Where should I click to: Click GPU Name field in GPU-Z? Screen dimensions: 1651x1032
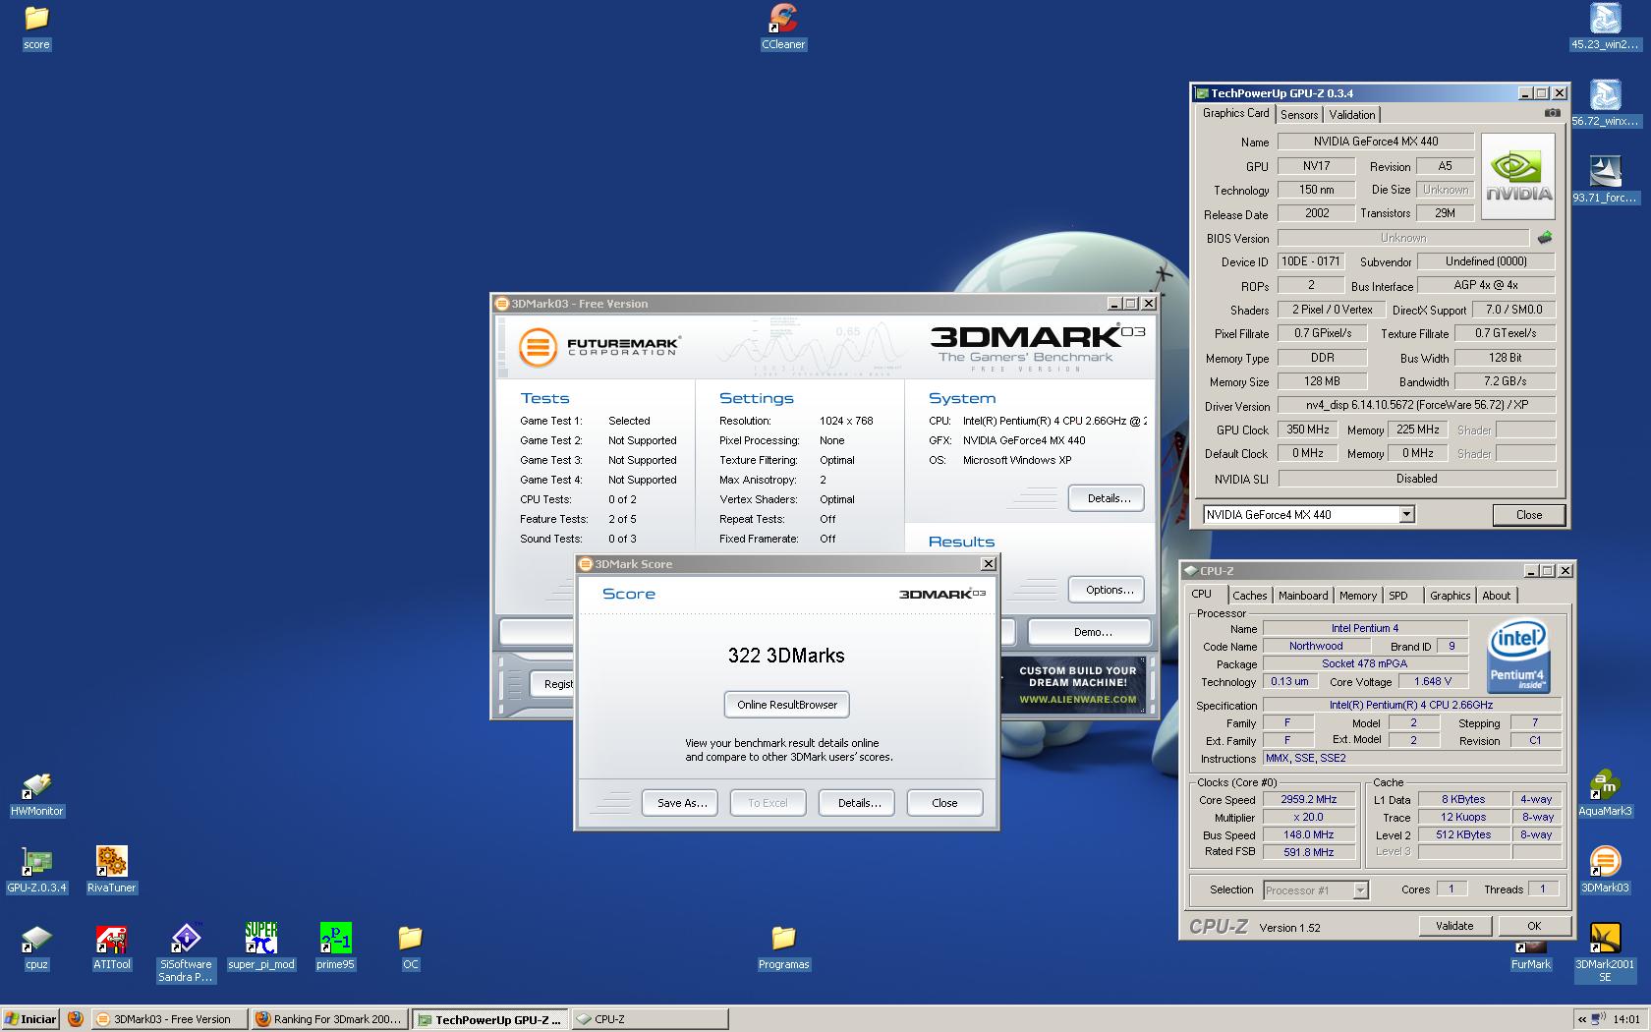pos(1375,142)
